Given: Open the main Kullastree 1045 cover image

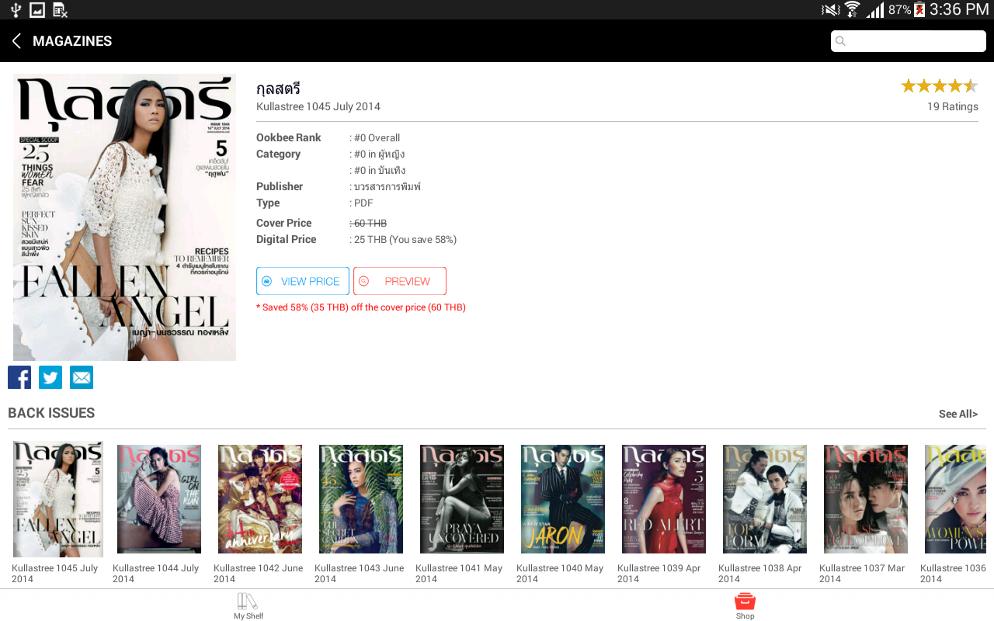Looking at the screenshot, I should point(124,217).
